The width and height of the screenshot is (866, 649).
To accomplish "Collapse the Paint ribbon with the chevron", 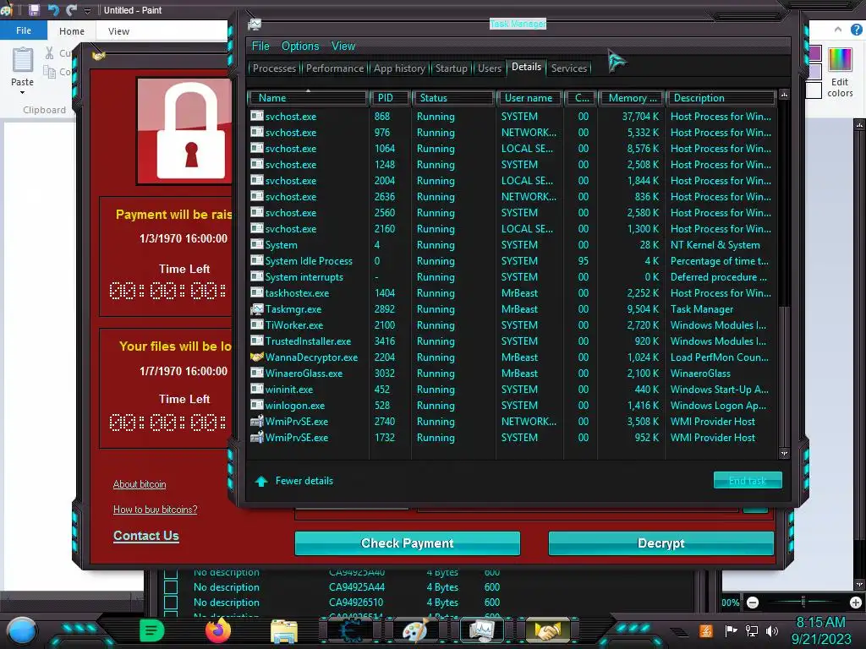I will click(838, 30).
